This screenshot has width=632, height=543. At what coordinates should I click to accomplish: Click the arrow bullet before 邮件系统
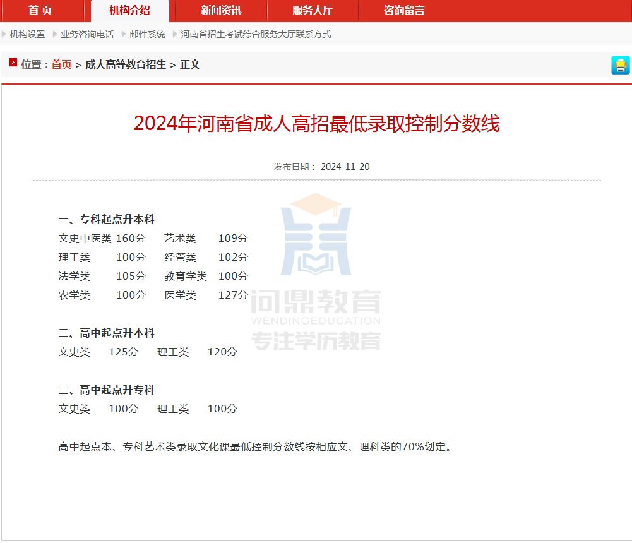pyautogui.click(x=124, y=34)
